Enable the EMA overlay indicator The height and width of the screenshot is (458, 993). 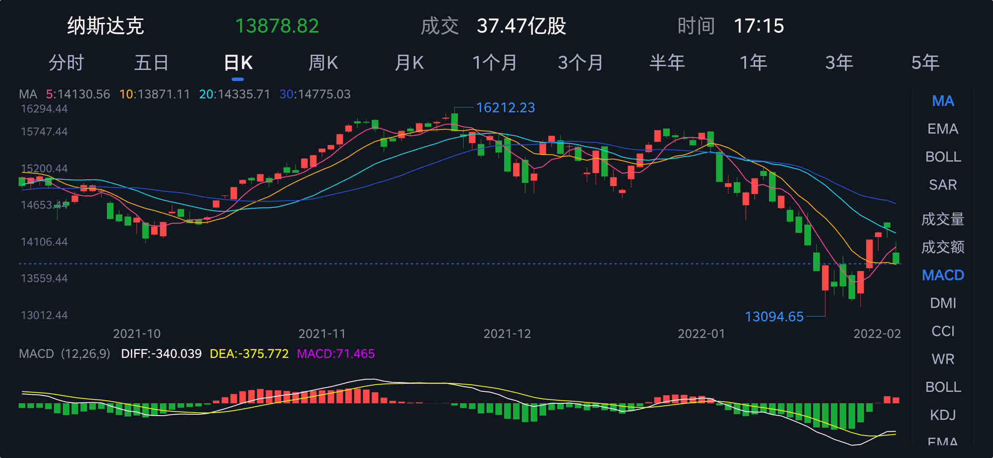tap(943, 128)
